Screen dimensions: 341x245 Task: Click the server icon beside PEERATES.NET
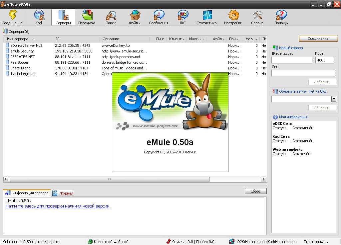pyautogui.click(x=7, y=56)
